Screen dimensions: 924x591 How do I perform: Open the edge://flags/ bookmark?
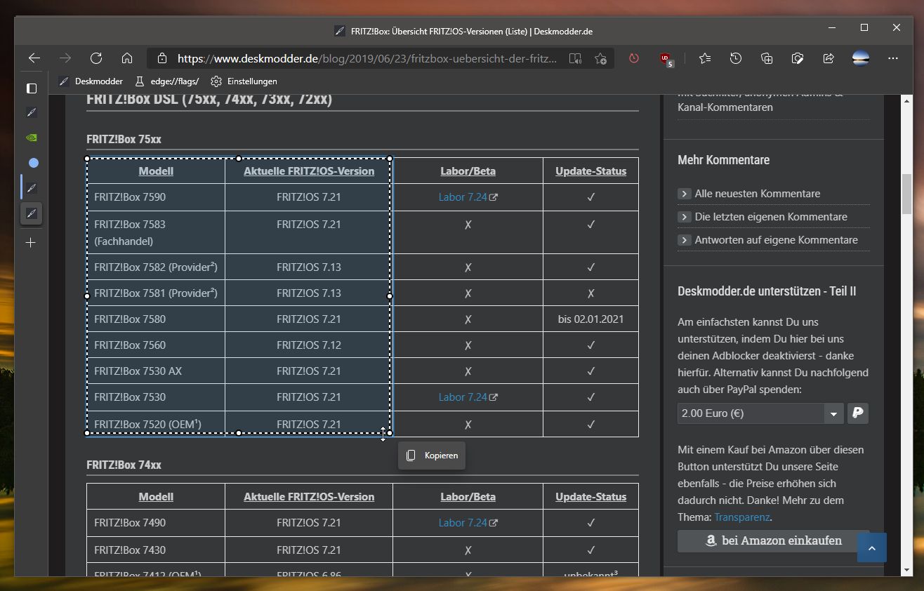[167, 81]
